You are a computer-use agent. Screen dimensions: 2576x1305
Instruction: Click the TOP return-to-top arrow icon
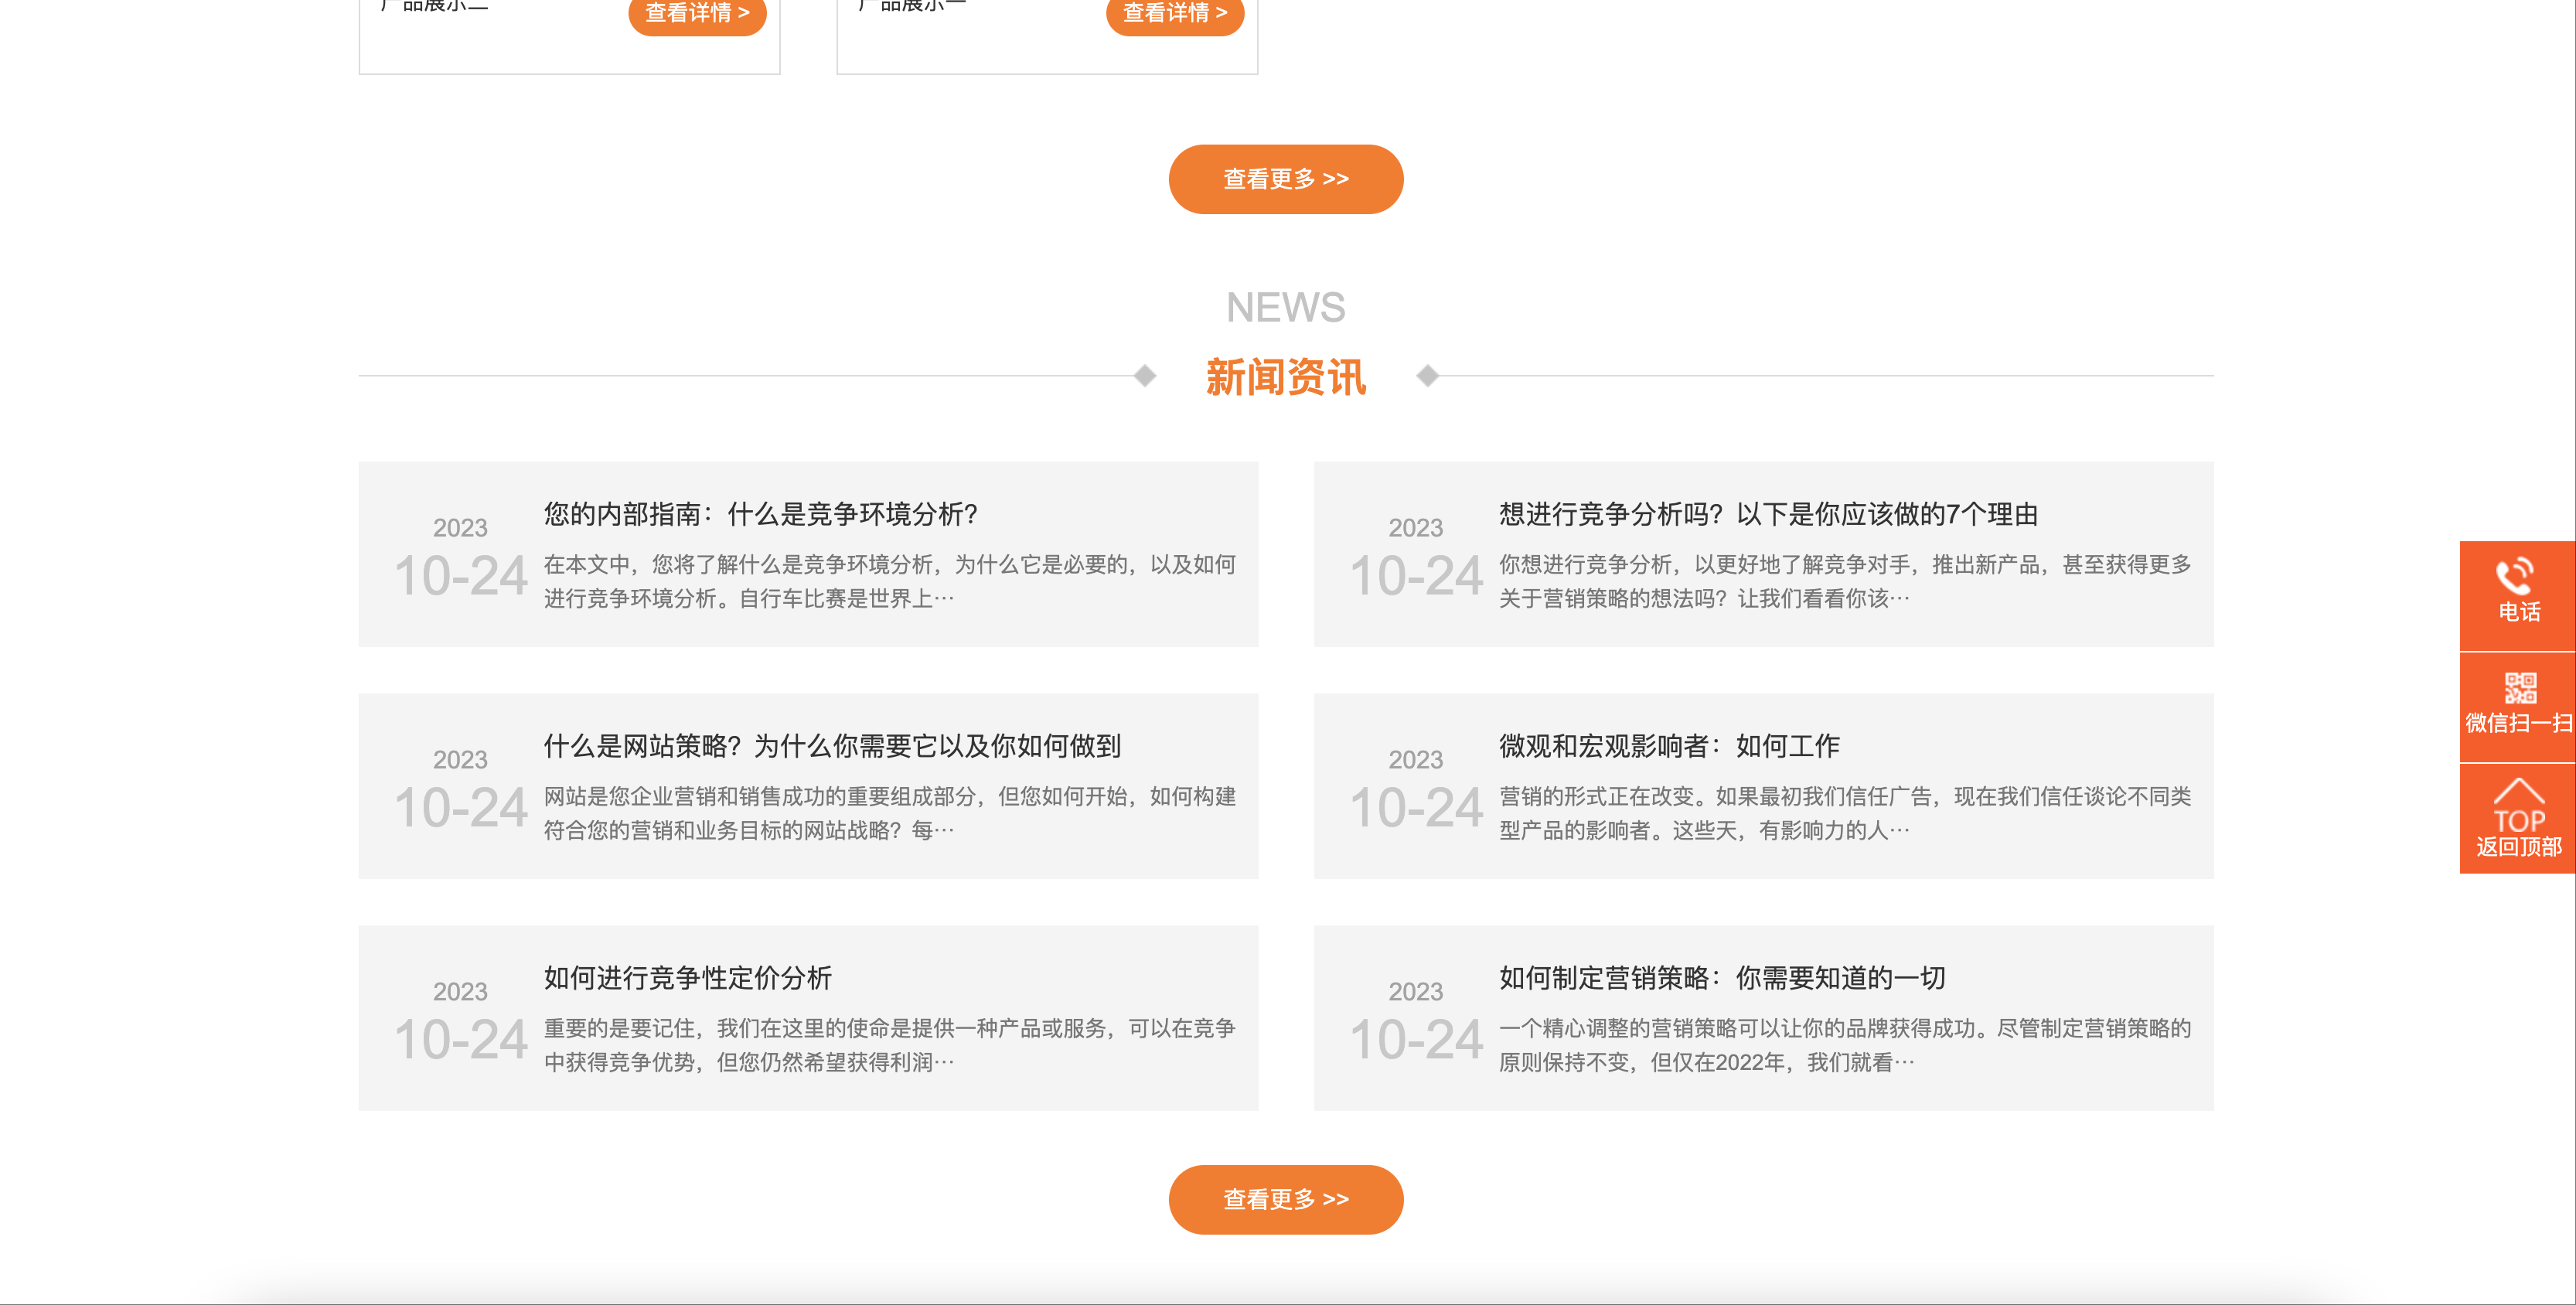click(x=2518, y=806)
